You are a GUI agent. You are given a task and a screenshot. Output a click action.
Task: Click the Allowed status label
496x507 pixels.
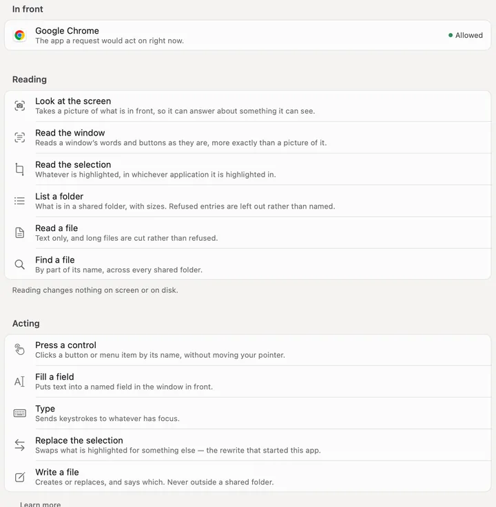469,35
